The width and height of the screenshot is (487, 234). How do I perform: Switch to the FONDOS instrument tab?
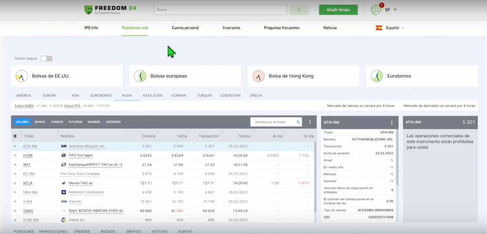57,122
